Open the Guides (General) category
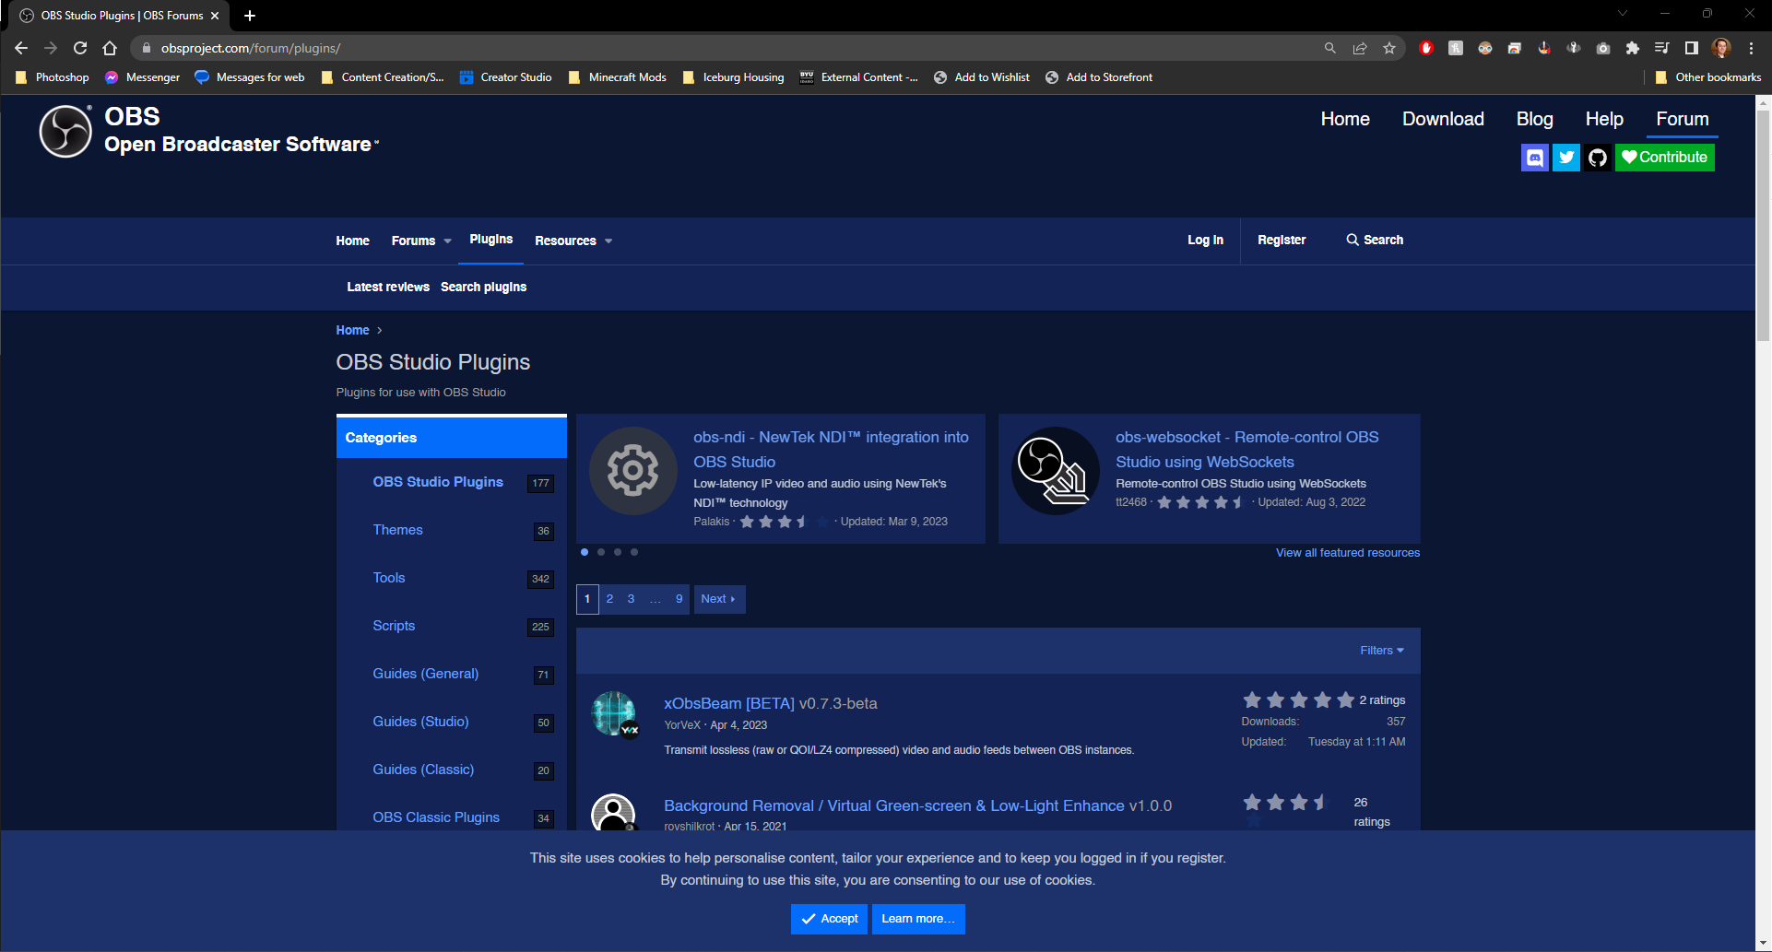The image size is (1772, 952). pyautogui.click(x=425, y=674)
